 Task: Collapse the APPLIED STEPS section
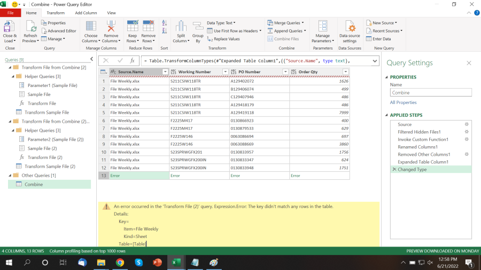point(386,115)
